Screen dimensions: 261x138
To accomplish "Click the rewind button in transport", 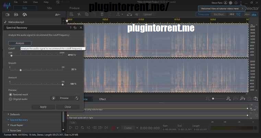I will (x=95, y=128).
